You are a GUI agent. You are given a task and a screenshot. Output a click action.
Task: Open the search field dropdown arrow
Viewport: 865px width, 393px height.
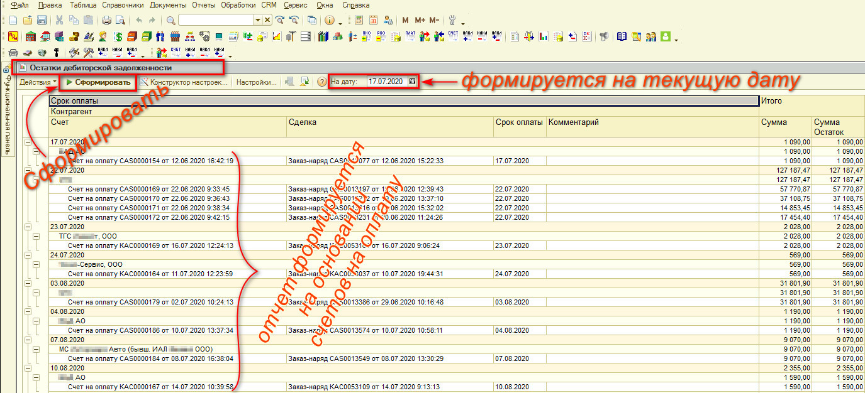[257, 20]
